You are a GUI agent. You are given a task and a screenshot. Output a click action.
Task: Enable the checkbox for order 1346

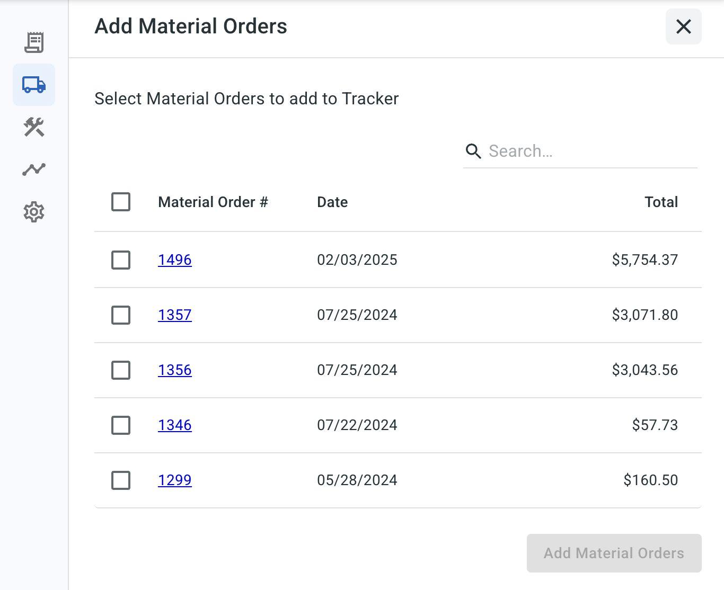coord(121,425)
